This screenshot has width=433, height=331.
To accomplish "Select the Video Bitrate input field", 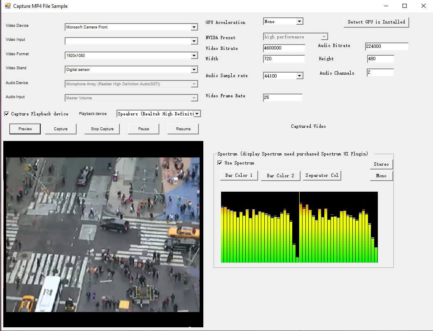I will (x=283, y=48).
